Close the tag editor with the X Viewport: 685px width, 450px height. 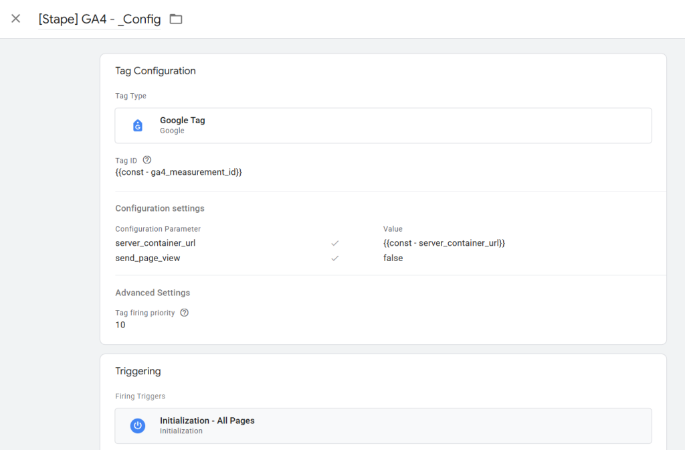pos(16,19)
